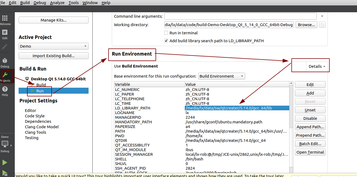Image resolution: width=357 pixels, height=177 pixels.
Task: Open the Dependencies project settings
Action: (x=38, y=121)
